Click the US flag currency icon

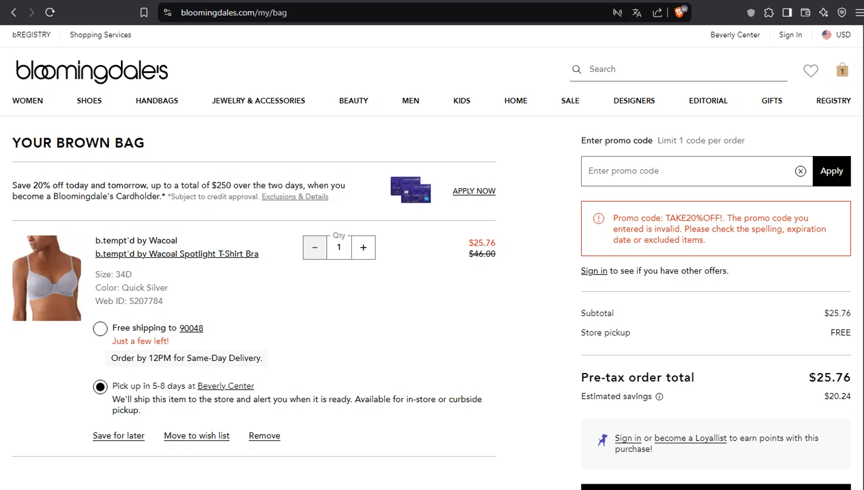(x=827, y=35)
